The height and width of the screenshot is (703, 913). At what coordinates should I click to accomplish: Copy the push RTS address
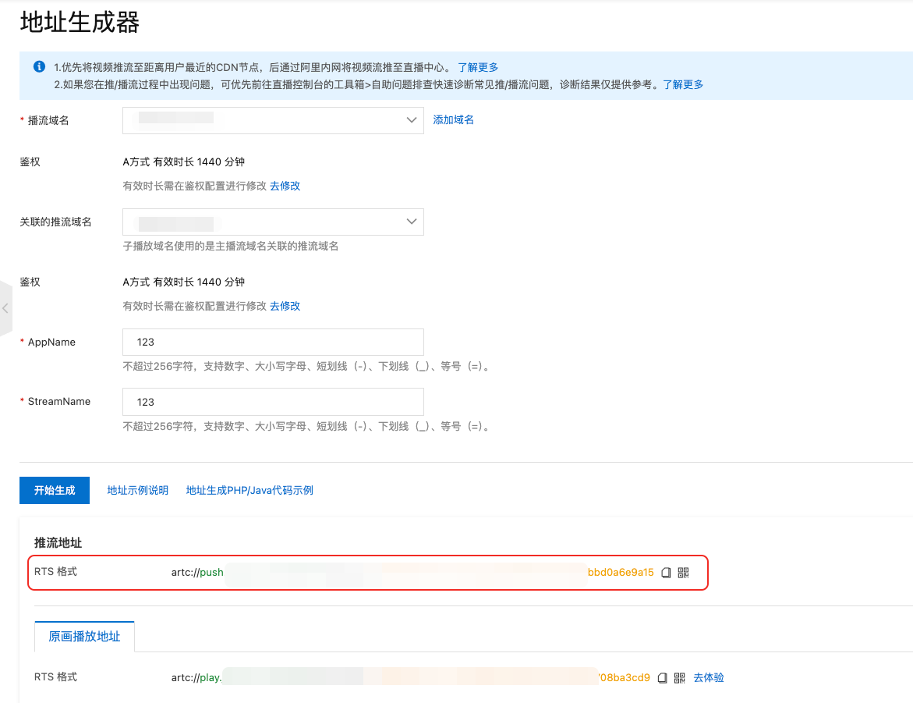pyautogui.click(x=666, y=573)
